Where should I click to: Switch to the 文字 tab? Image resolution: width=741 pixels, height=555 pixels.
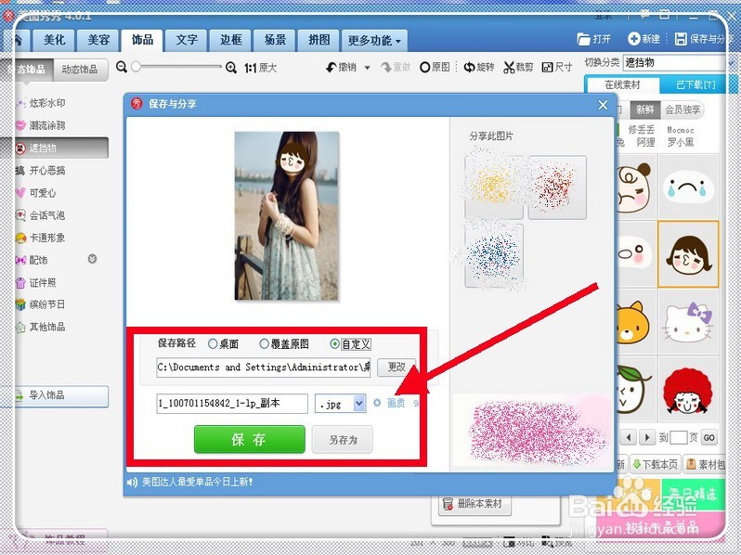tap(187, 40)
